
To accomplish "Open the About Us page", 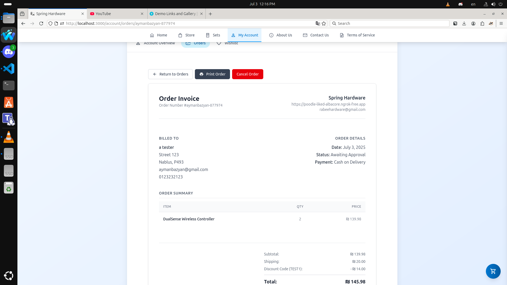I will tap(280, 35).
